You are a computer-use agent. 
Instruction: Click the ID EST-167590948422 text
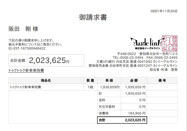27,48
